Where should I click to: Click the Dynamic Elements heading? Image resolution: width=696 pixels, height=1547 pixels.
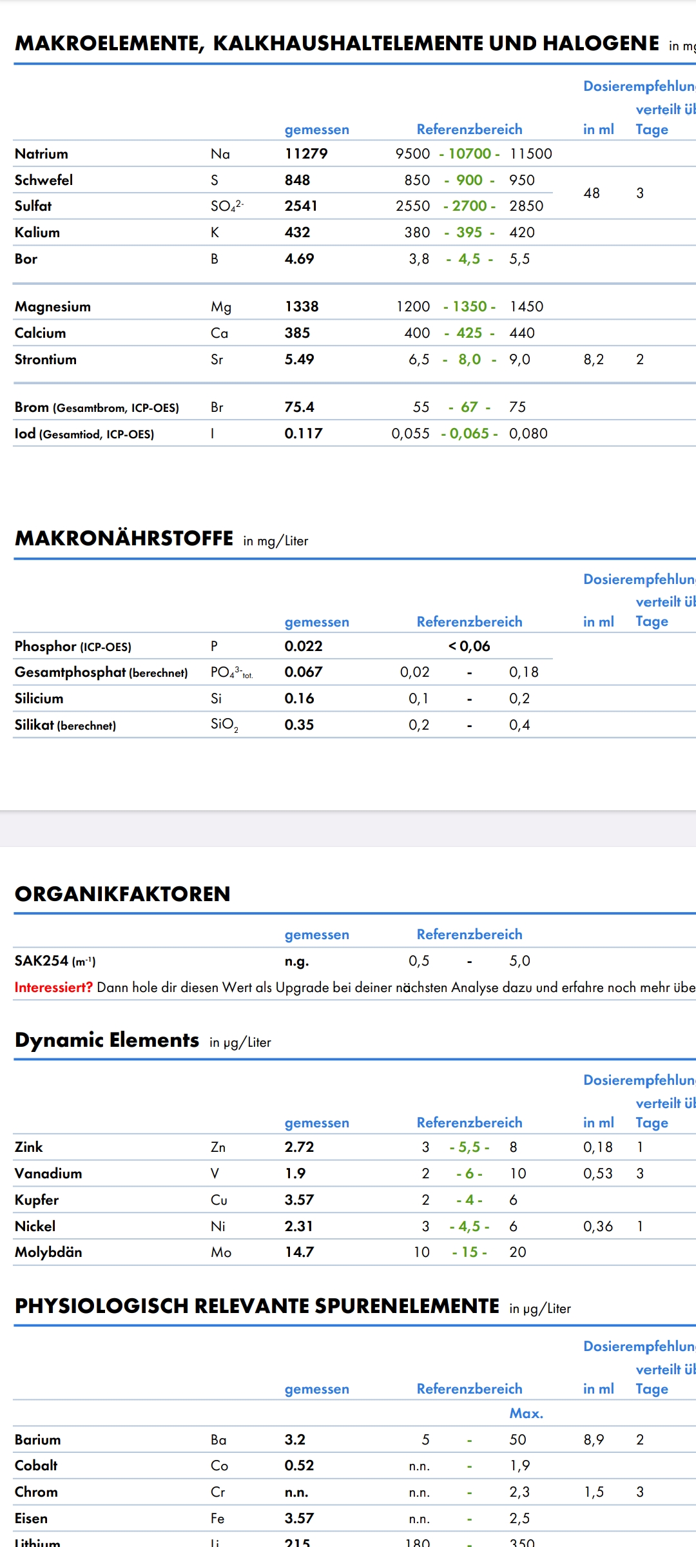click(x=107, y=1040)
